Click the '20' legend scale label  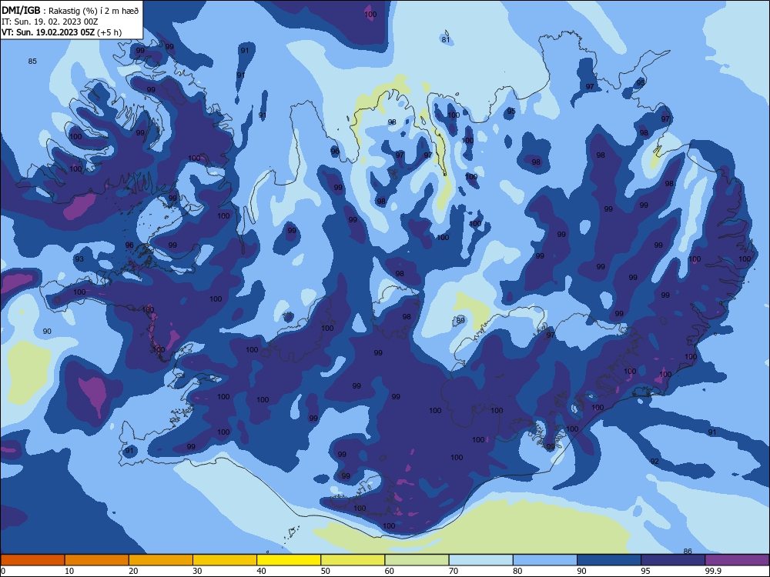[x=133, y=571]
